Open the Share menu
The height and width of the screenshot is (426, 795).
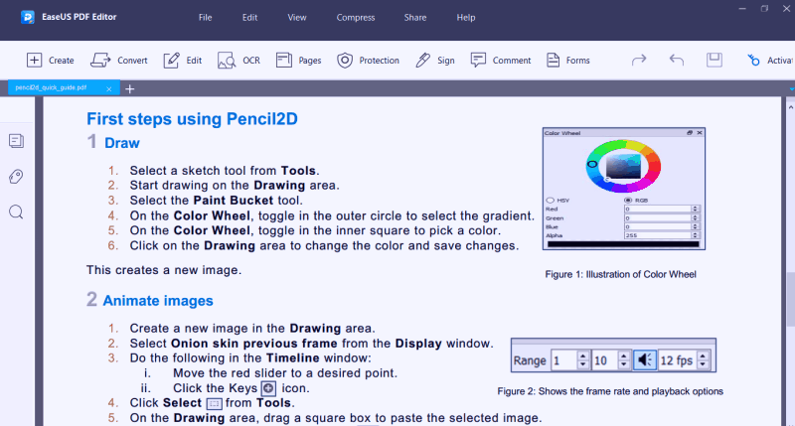click(415, 17)
